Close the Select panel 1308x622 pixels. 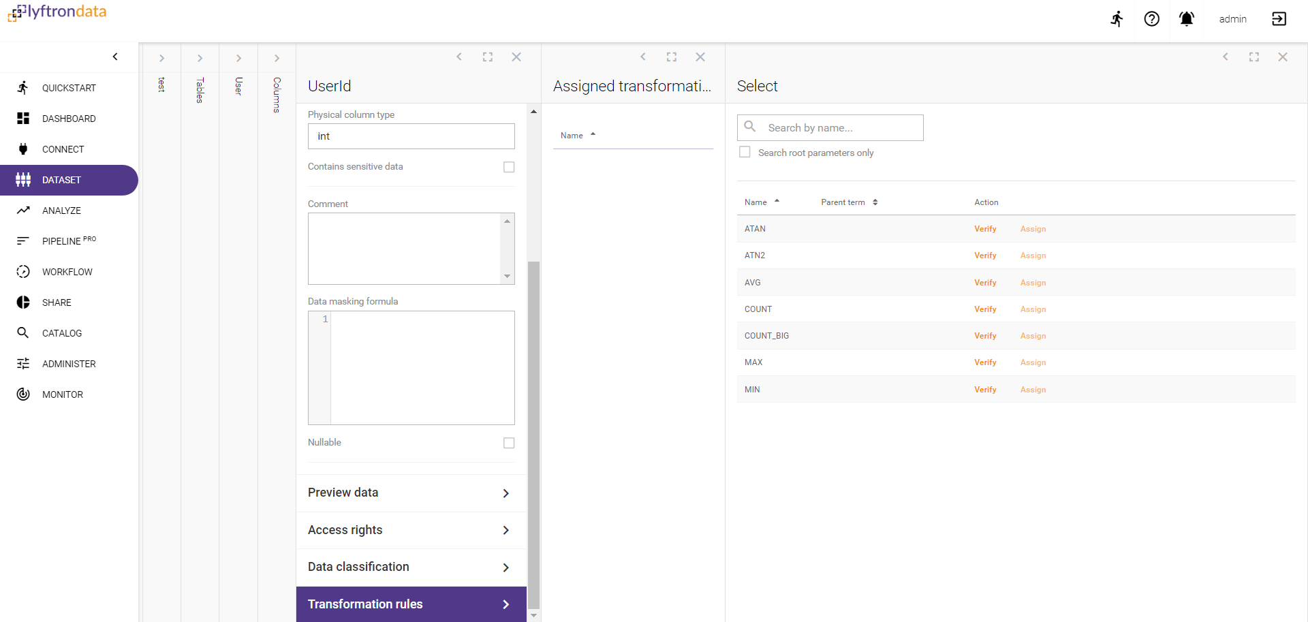[x=1283, y=57]
